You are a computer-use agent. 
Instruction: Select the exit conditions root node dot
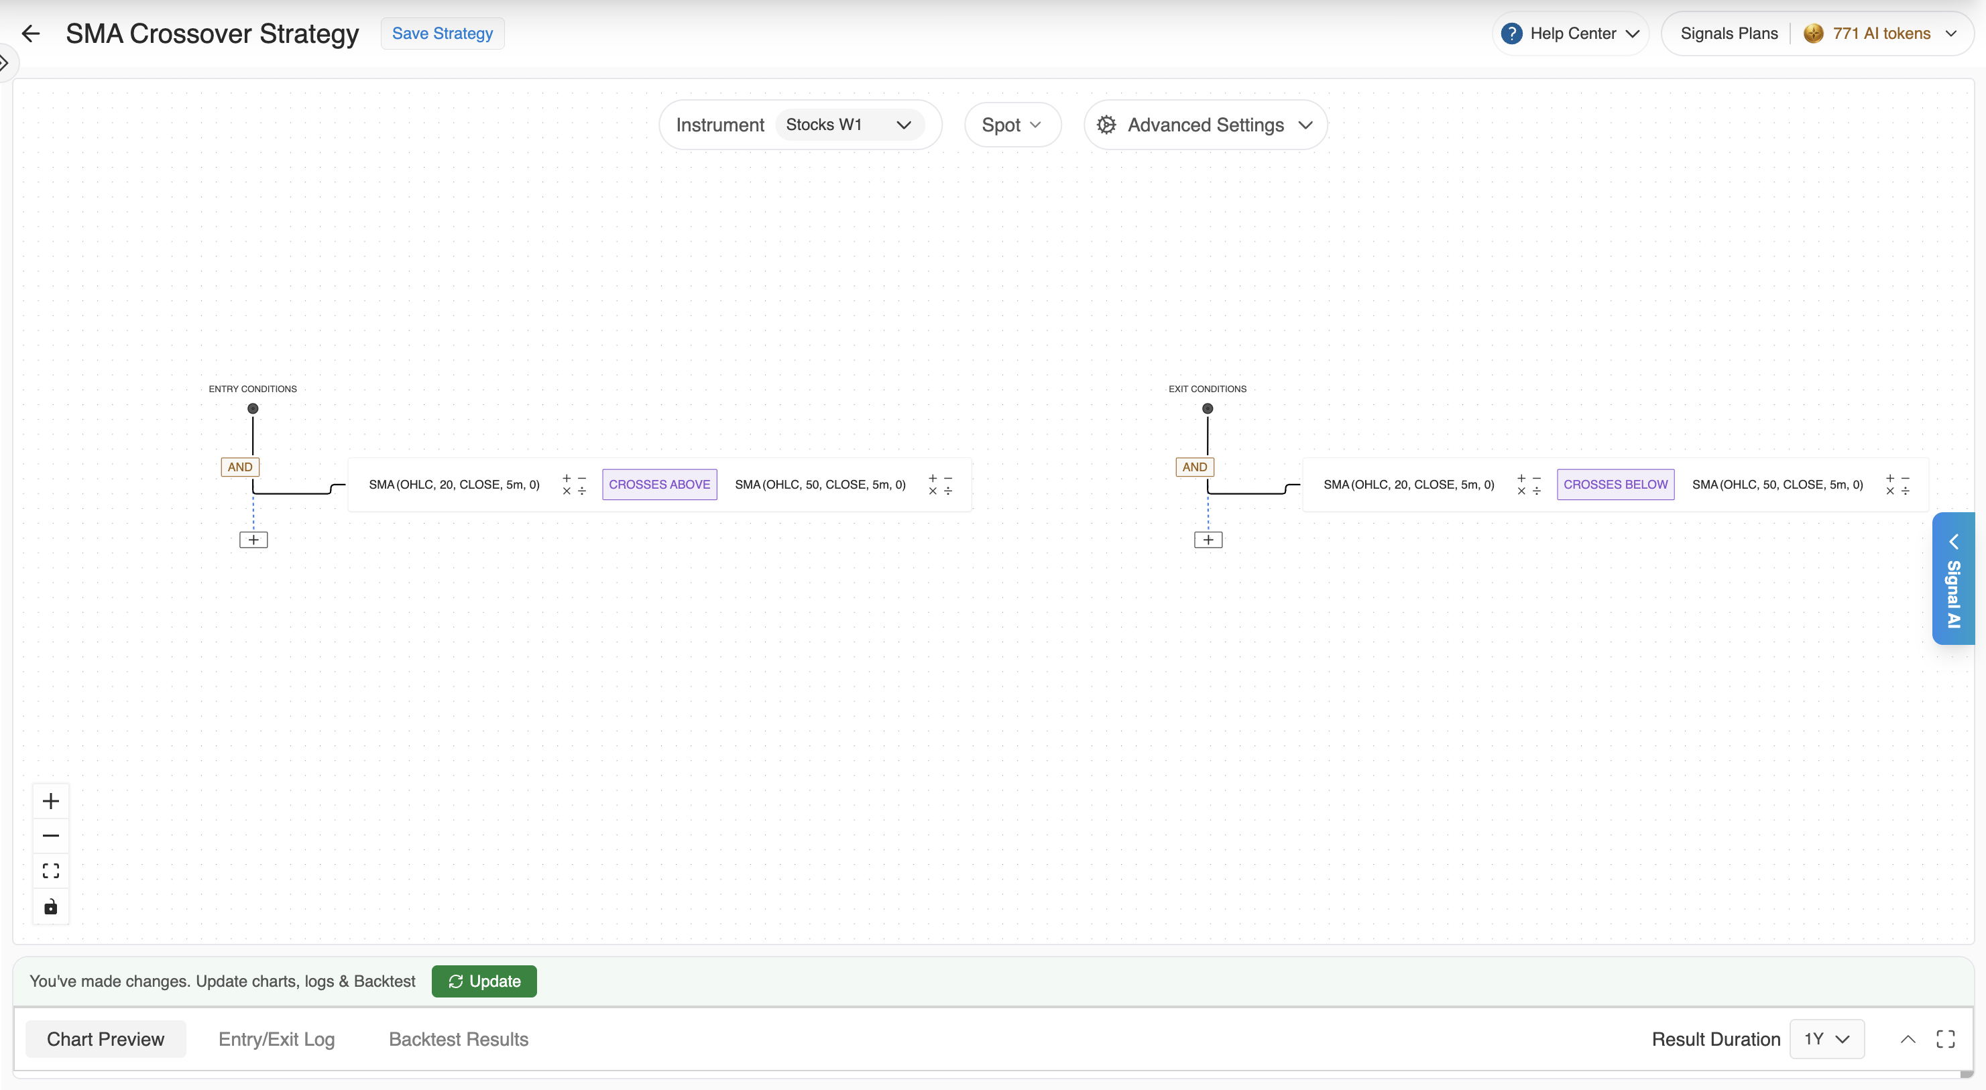(x=1208, y=408)
